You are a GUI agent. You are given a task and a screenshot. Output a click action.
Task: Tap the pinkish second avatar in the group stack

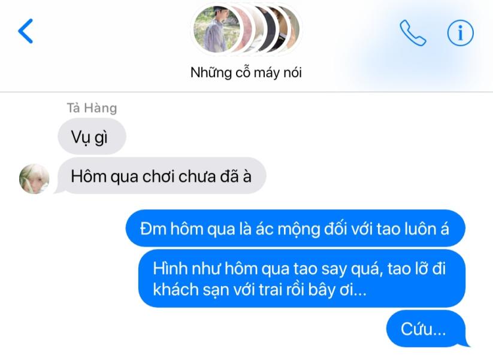[x=247, y=29]
